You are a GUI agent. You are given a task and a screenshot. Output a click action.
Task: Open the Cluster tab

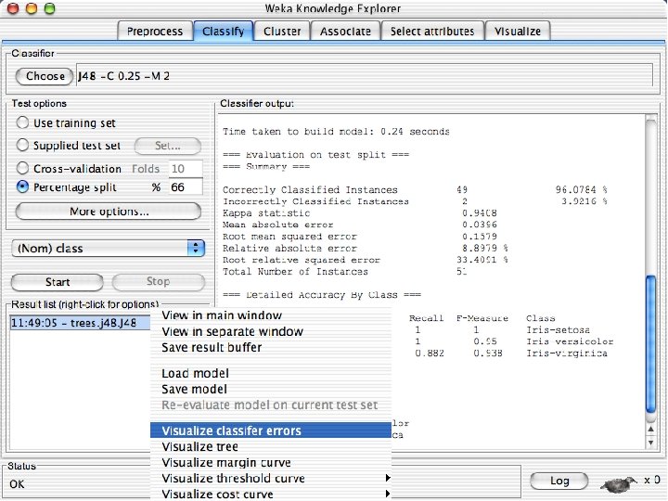(x=282, y=32)
